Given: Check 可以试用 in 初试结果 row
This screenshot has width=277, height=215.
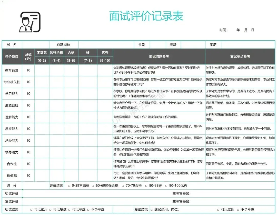Looking at the screenshot, I should point(32,210).
